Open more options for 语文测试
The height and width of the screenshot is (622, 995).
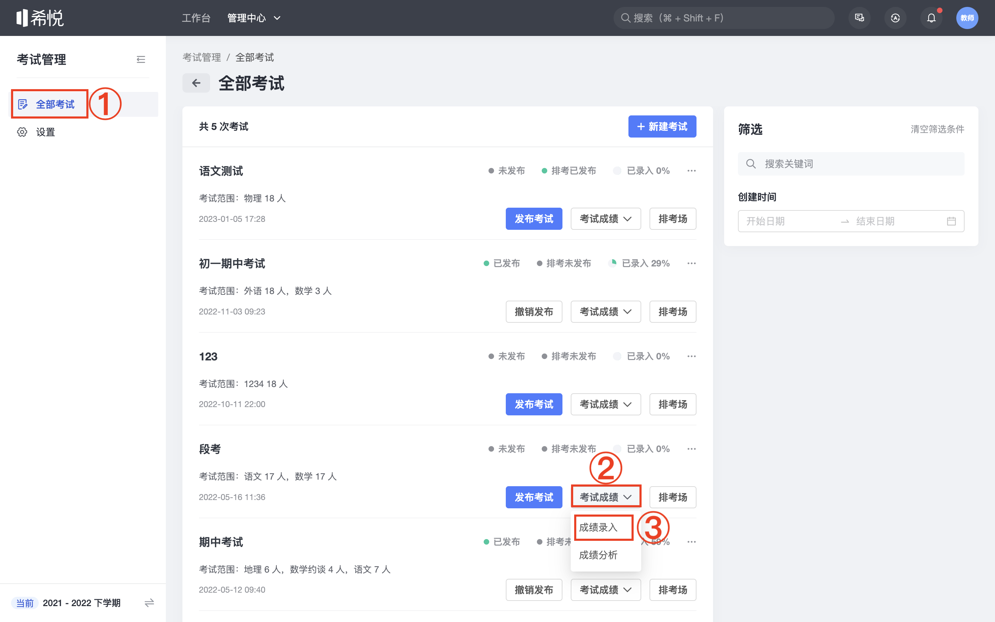tap(692, 171)
